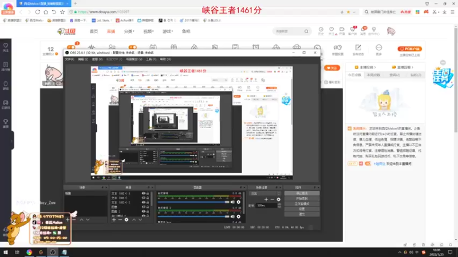Toggle visibility of the 图像 2 source
This screenshot has height=257, width=458.
(x=144, y=211)
